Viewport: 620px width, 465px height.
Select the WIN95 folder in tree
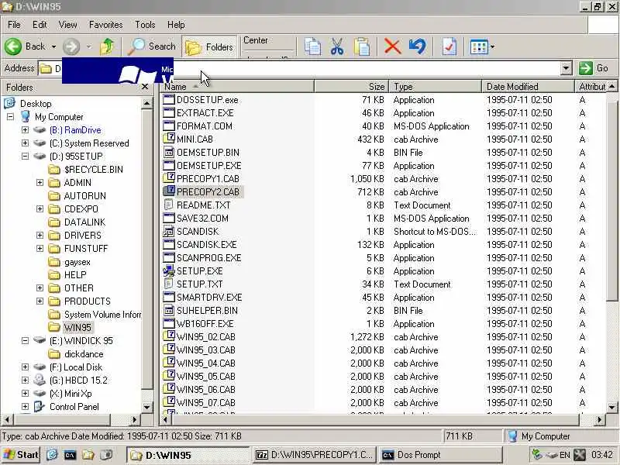point(77,327)
